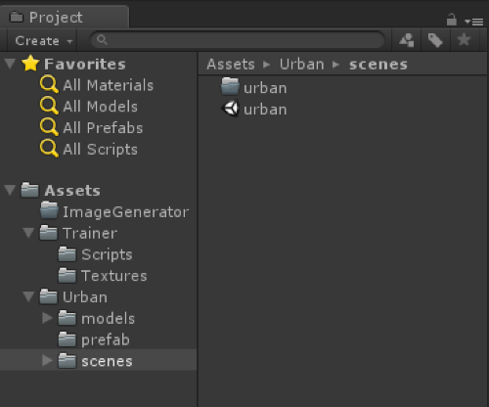Click the Unity scene icon for urban
This screenshot has width=489, height=407.
pos(231,109)
